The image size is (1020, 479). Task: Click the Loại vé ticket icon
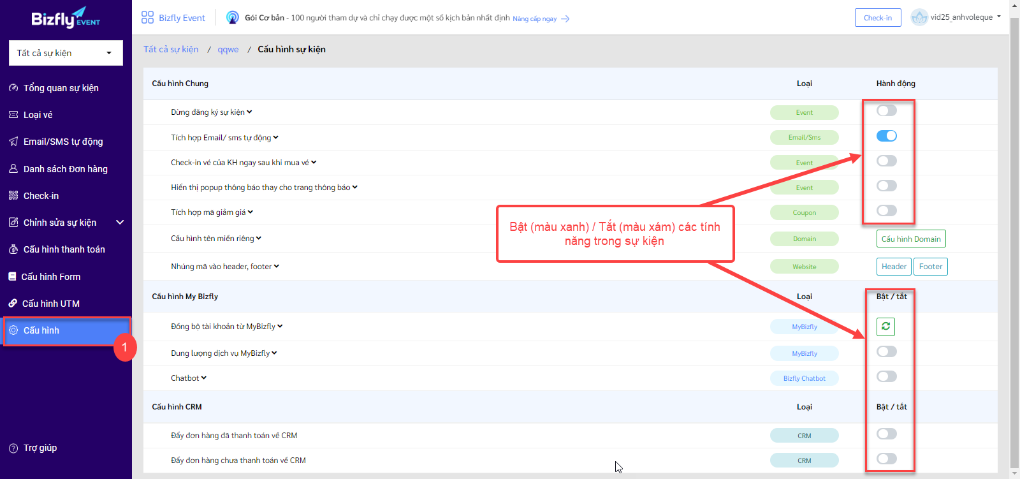tap(13, 115)
